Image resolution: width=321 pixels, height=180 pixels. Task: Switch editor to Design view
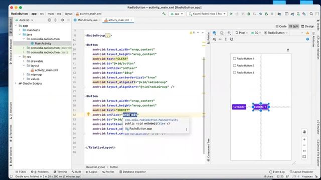[x=307, y=26]
